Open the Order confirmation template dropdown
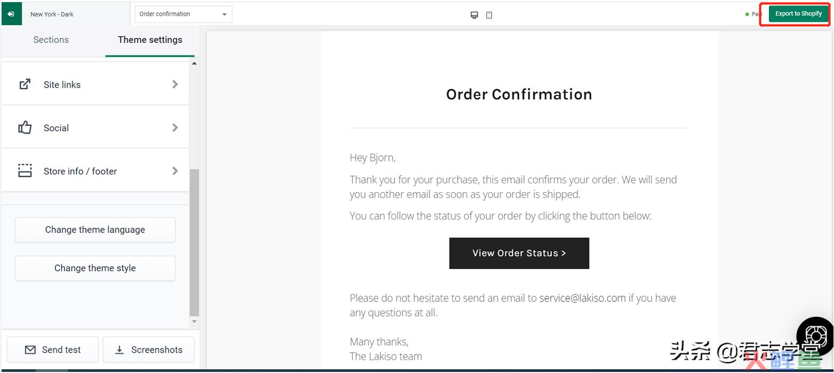Viewport: 834px width, 373px height. 183,14
